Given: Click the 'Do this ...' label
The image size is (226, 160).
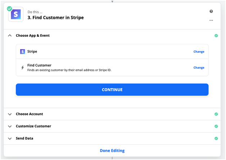Looking at the screenshot, I should click(35, 12).
